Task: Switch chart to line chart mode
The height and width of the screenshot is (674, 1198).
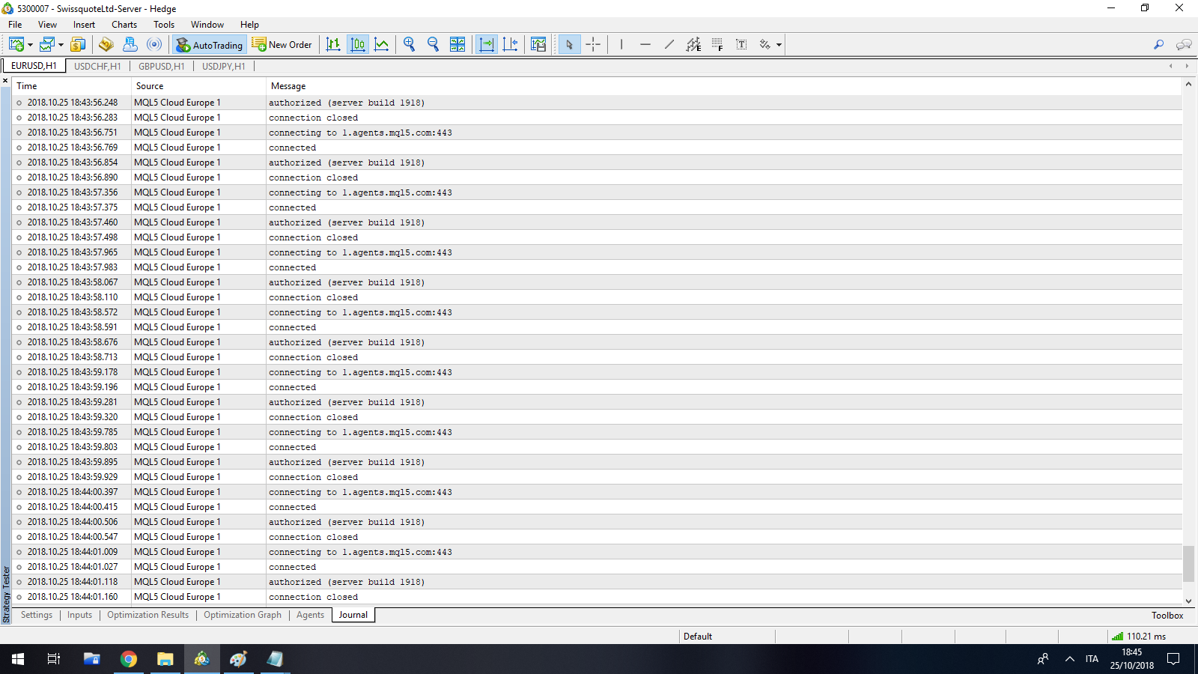Action: pyautogui.click(x=382, y=45)
